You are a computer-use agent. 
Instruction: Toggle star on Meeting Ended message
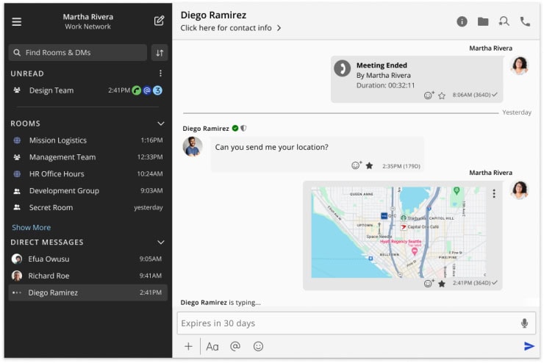pos(441,96)
